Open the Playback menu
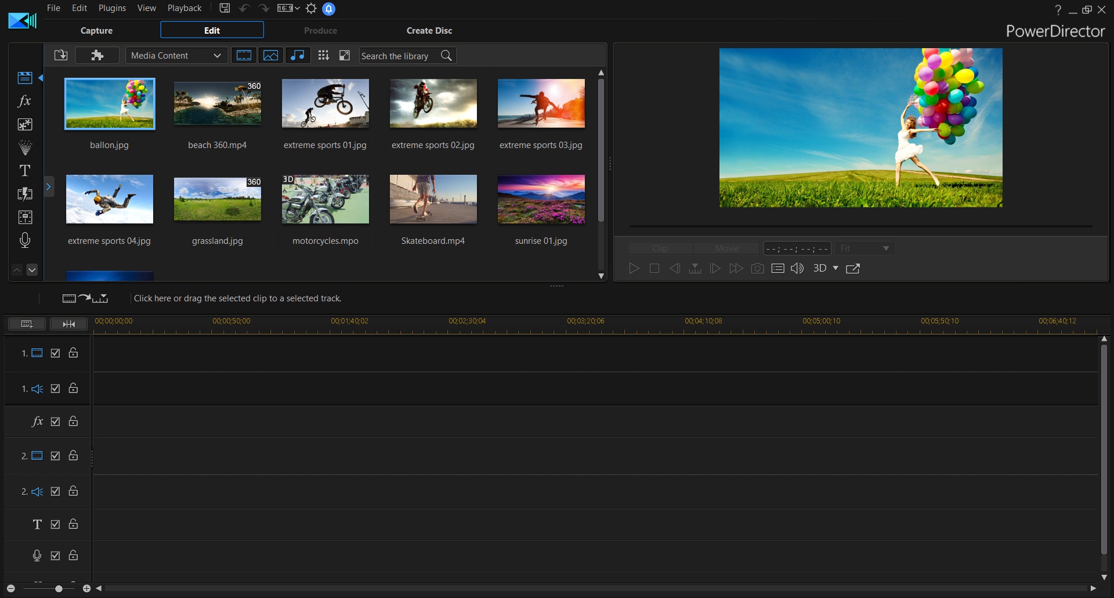Viewport: 1114px width, 598px height. click(x=184, y=8)
